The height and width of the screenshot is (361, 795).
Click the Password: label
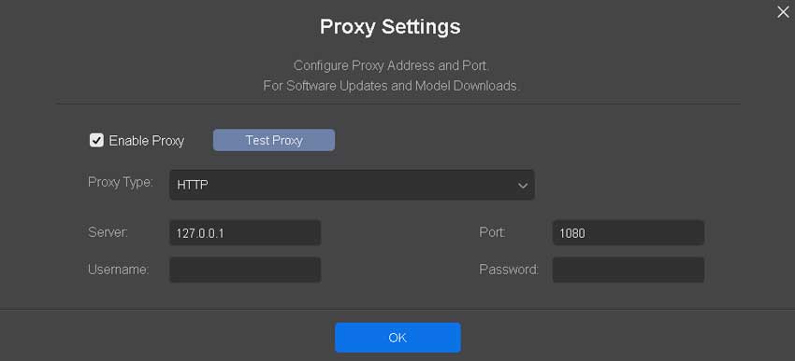tap(509, 270)
